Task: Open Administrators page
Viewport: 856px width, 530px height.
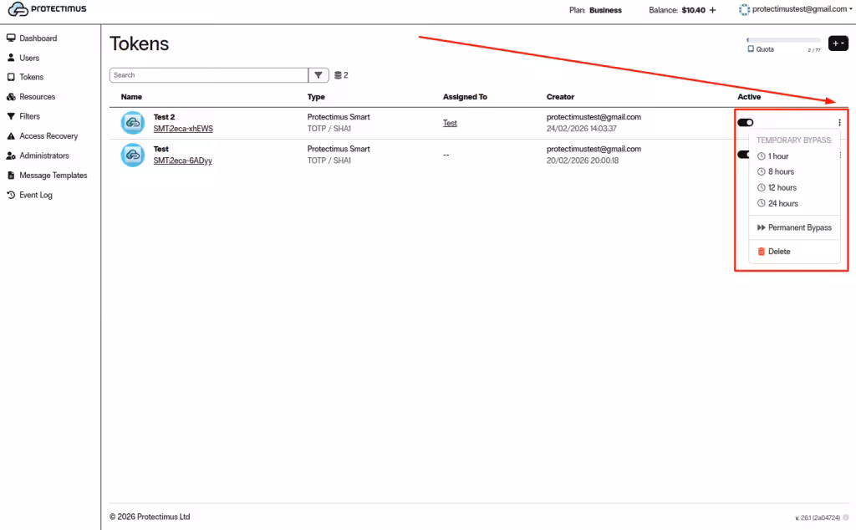Action: point(44,155)
